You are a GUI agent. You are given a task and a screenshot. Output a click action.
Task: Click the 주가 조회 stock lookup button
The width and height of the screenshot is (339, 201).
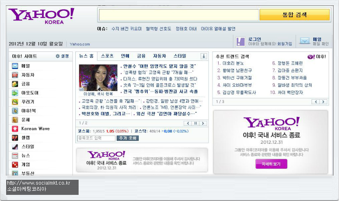(x=128, y=138)
